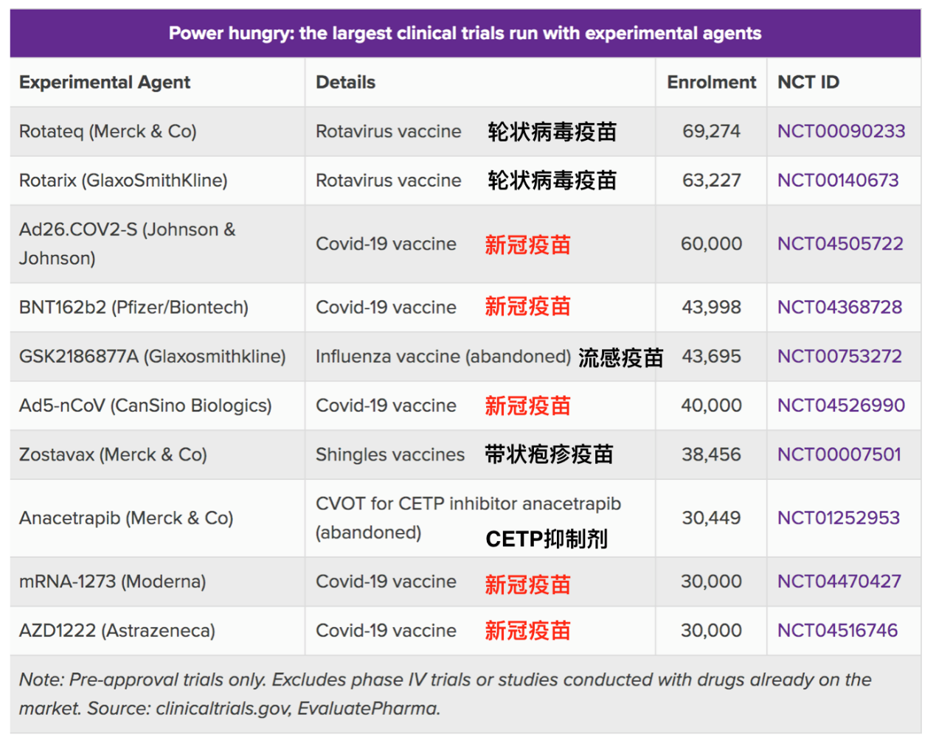Open the NCT04470427 trial link
936x743 pixels.
click(x=839, y=582)
